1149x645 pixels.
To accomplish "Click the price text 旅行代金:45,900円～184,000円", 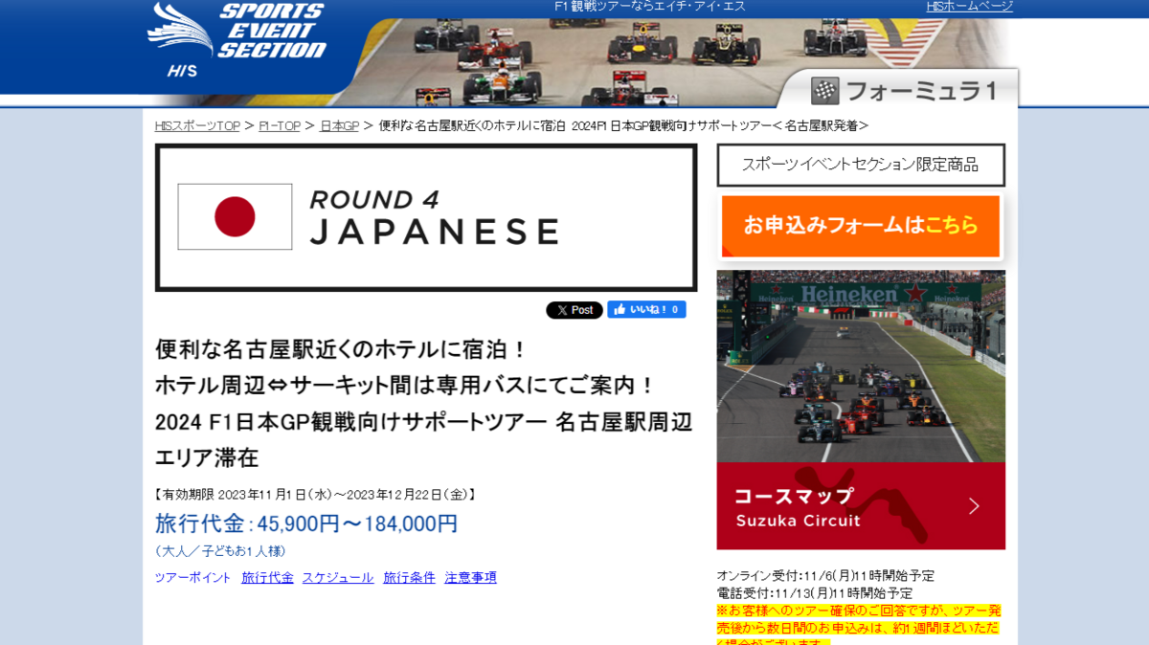I will pos(306,523).
